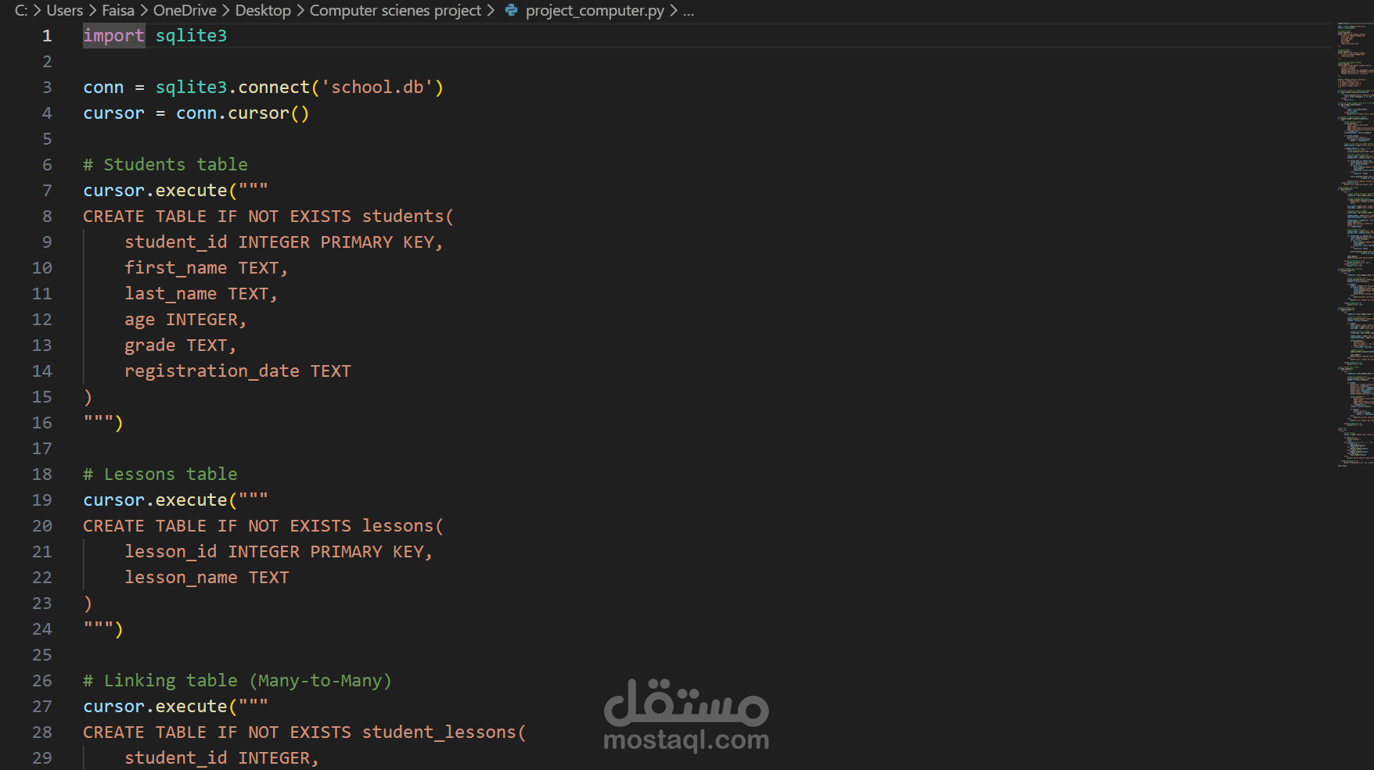Click "Desktop" in the breadcrumb path
Image resolution: width=1374 pixels, height=770 pixels.
click(263, 10)
